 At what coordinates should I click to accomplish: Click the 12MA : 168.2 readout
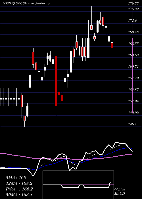[x=19, y=183]
